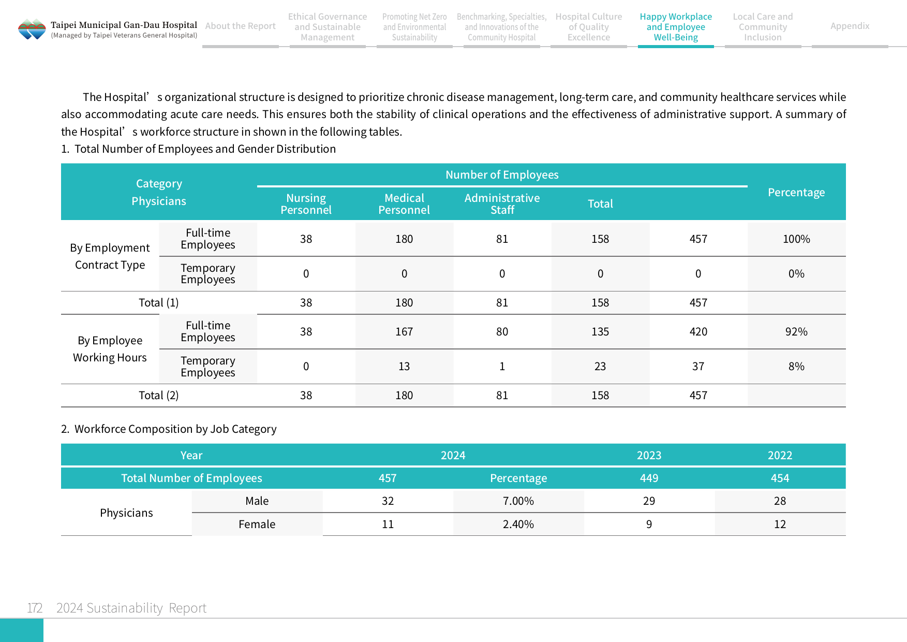
Task: Click the 'Administrative Staff' column header
Action: (502, 204)
